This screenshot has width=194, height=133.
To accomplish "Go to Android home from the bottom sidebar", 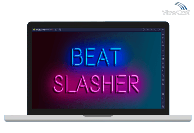I will [163, 102].
